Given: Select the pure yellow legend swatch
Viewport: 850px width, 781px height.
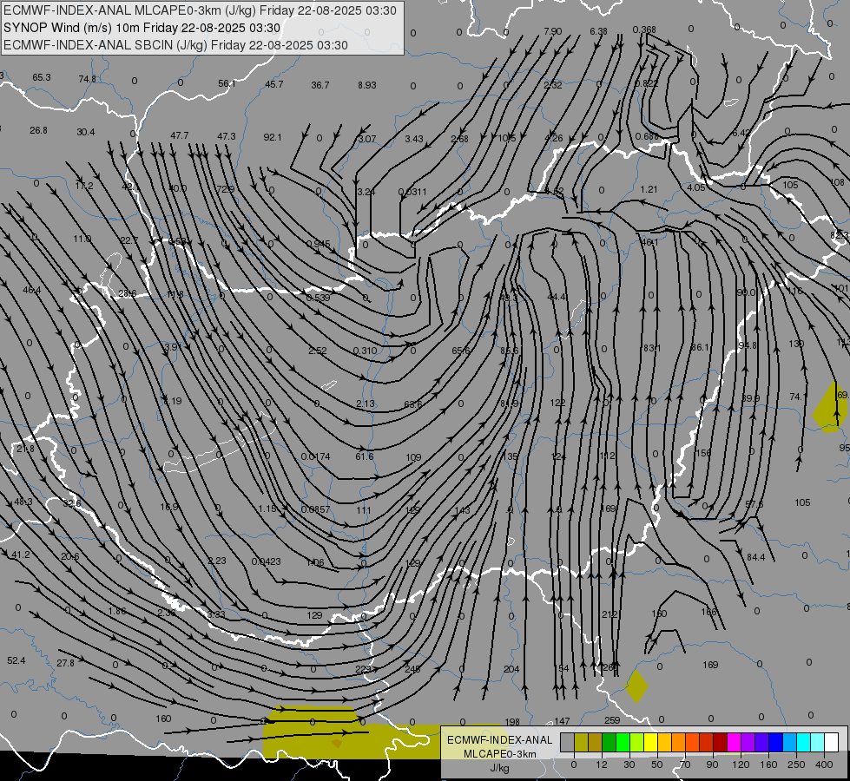Looking at the screenshot, I should coord(651,743).
